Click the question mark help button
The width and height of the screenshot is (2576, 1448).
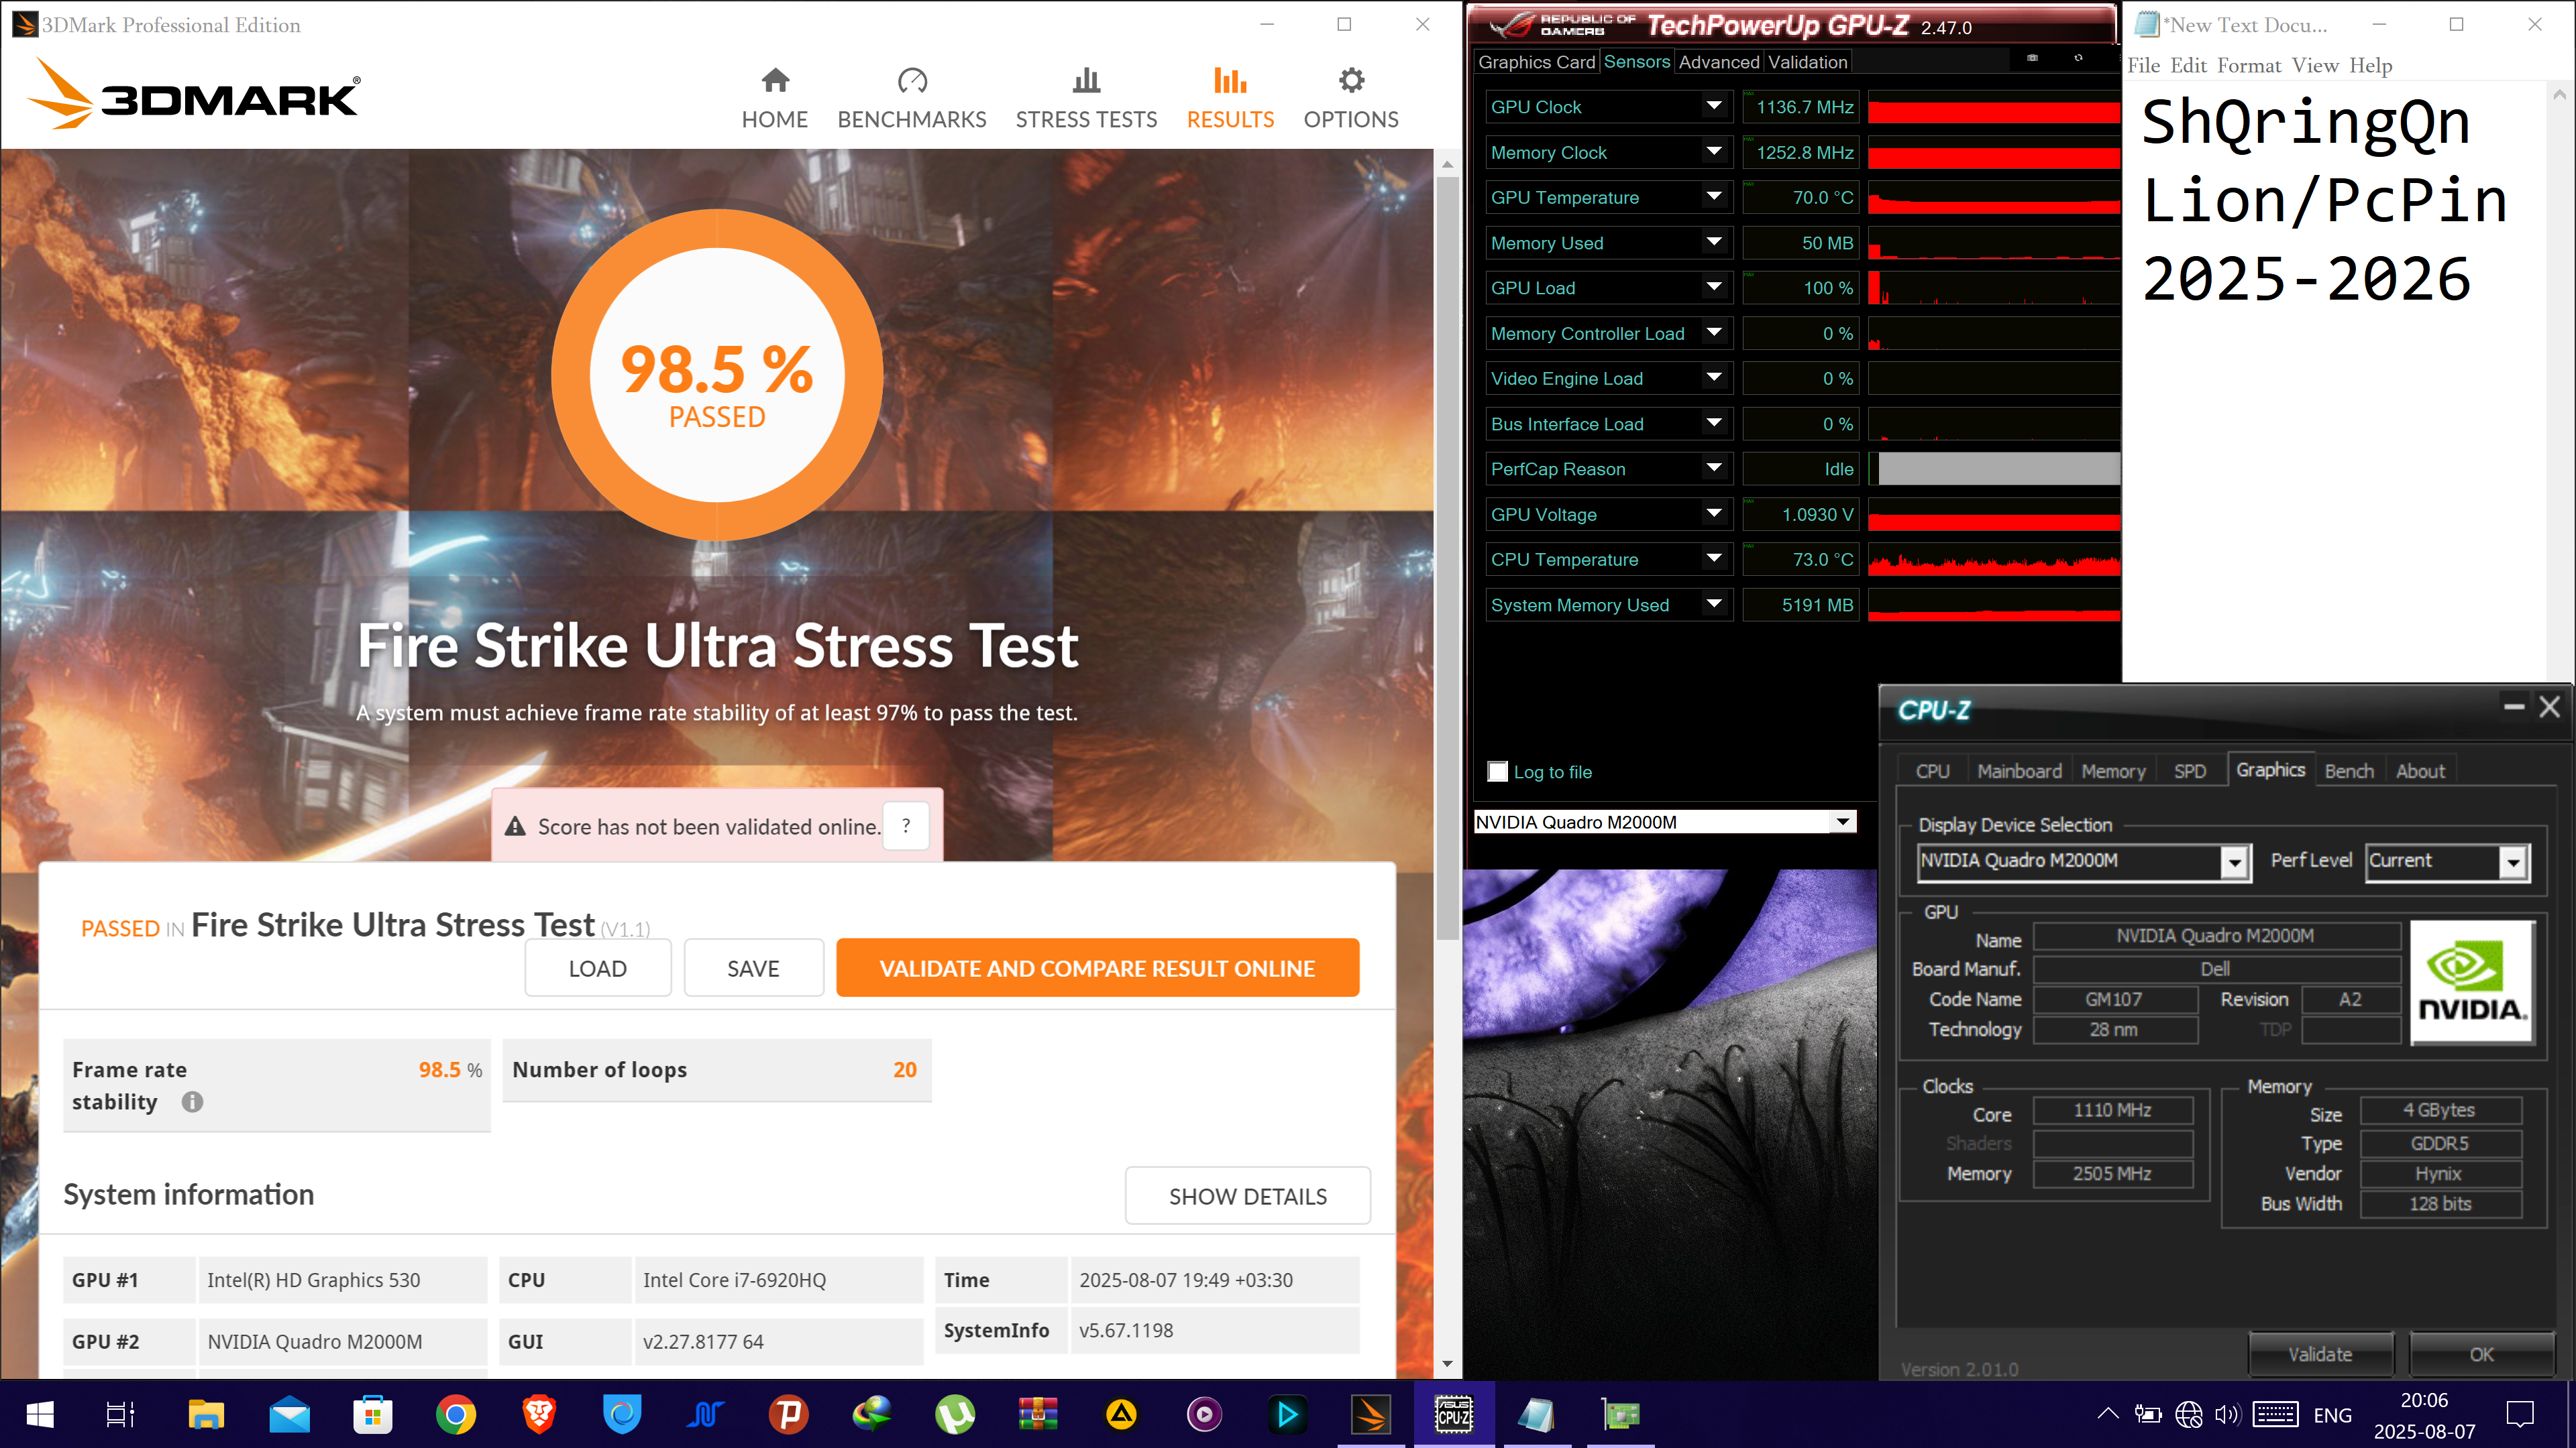point(906,825)
